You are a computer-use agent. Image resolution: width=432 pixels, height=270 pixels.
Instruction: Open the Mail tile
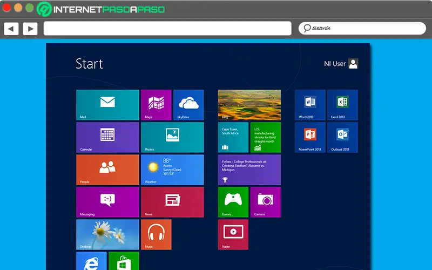point(107,105)
